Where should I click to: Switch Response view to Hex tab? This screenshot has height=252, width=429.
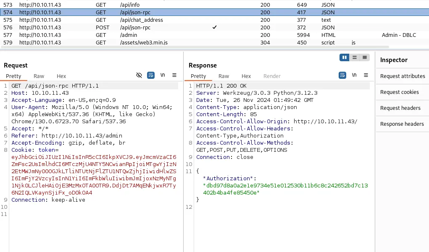246,76
